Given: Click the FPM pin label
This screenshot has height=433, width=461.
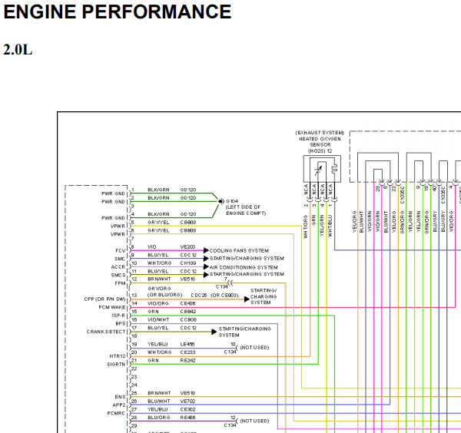Looking at the screenshot, I should pos(120,283).
